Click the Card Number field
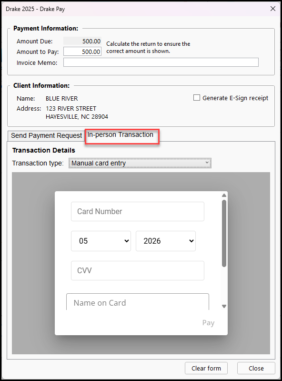This screenshot has width=282, height=381. tap(138, 211)
